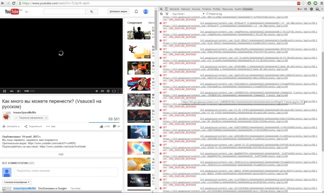Dislike the video with thumbs down
Viewport: 324px width, 193px height.
pyautogui.click(x=114, y=126)
